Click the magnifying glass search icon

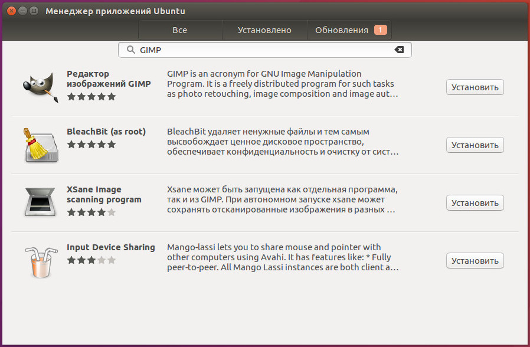131,50
